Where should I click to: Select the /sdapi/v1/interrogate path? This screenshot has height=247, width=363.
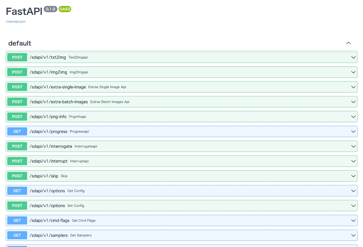[x=51, y=146]
